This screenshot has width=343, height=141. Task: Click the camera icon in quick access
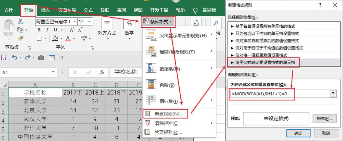[41, 58]
